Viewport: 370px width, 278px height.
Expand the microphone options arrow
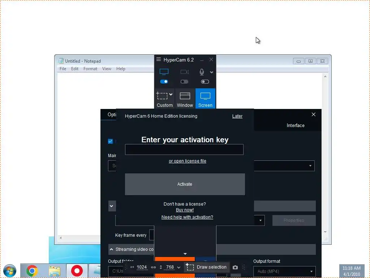tap(212, 72)
